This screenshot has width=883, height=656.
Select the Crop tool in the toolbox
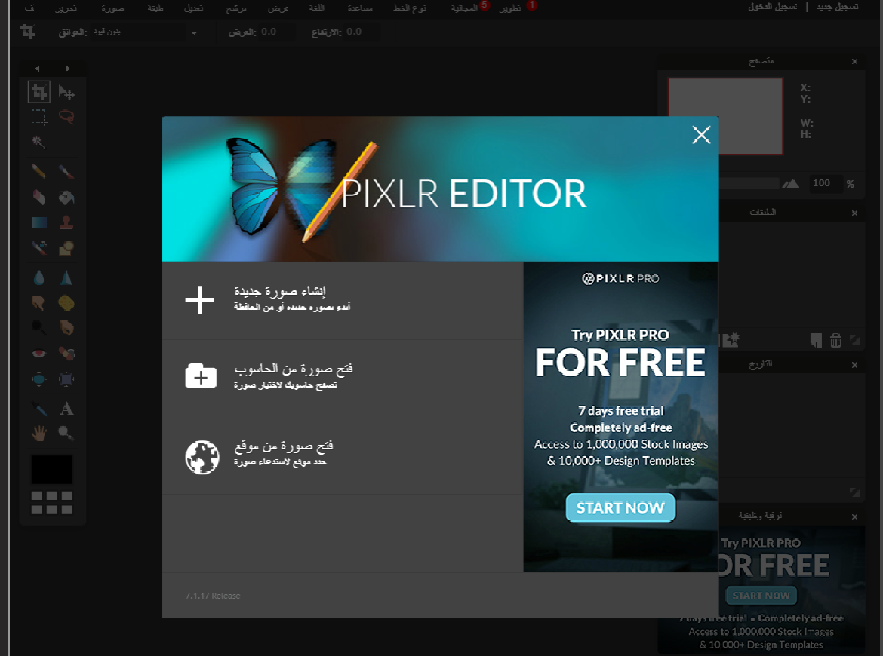click(x=39, y=92)
